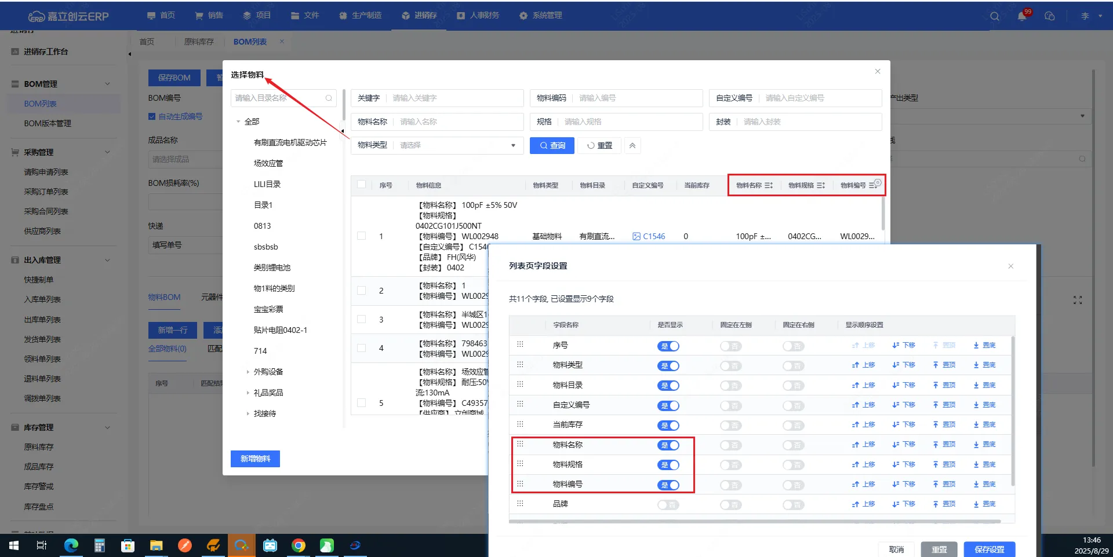Turn off display toggle for 物料名称
1113x557 pixels.
point(668,445)
